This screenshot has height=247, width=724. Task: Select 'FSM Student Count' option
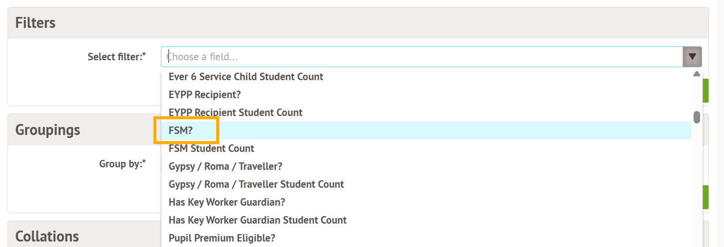click(x=212, y=148)
